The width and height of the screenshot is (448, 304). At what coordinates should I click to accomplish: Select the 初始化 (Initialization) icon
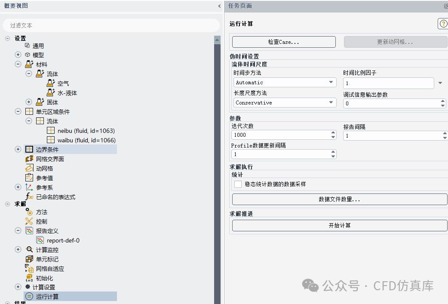[42, 277]
